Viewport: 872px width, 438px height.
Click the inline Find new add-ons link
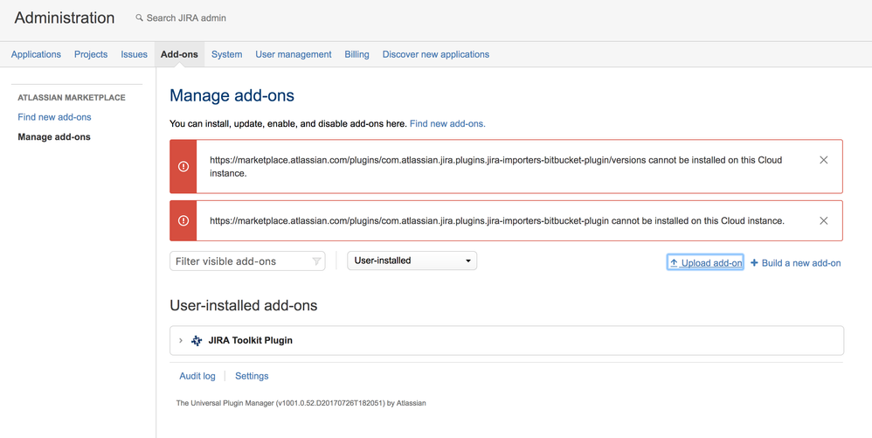[447, 123]
